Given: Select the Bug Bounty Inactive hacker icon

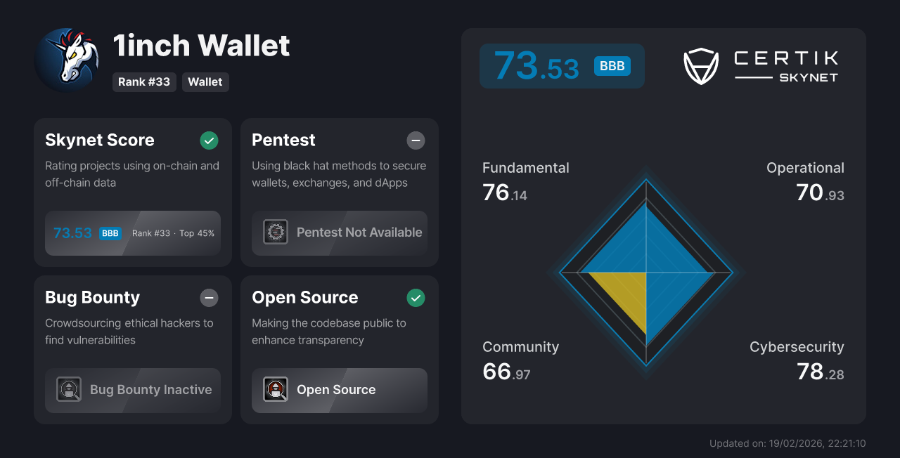Looking at the screenshot, I should [x=69, y=389].
